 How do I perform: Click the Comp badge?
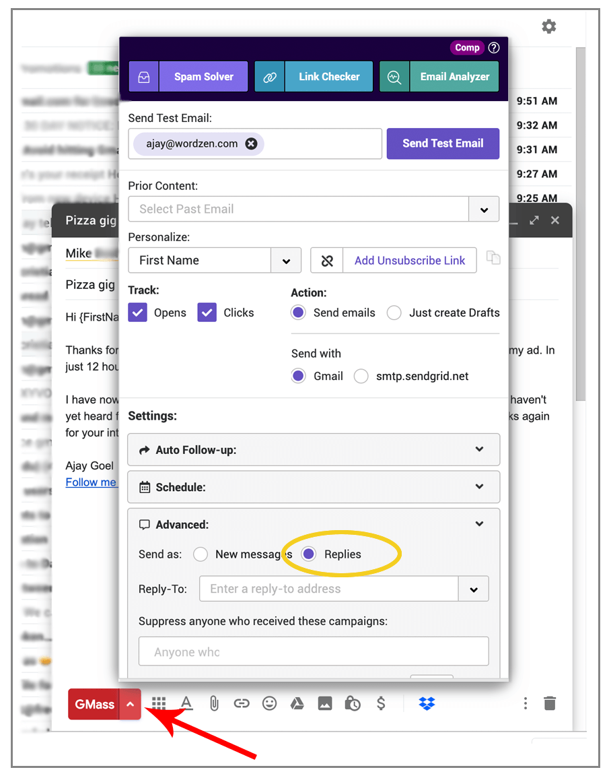pyautogui.click(x=466, y=48)
